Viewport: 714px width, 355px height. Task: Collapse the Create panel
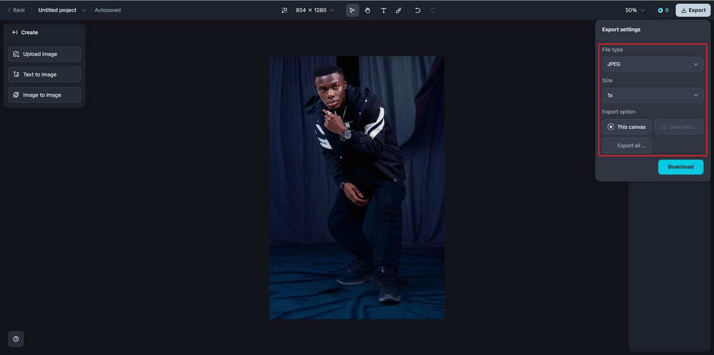15,32
